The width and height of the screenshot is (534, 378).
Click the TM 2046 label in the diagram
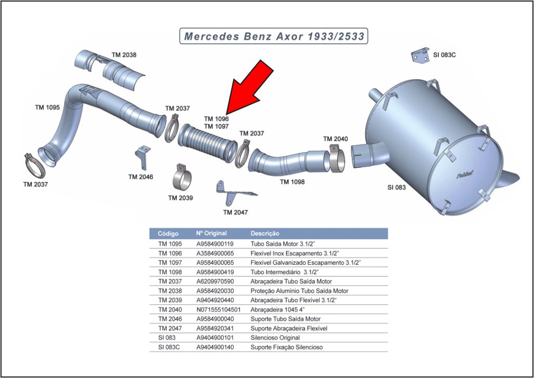point(141,177)
